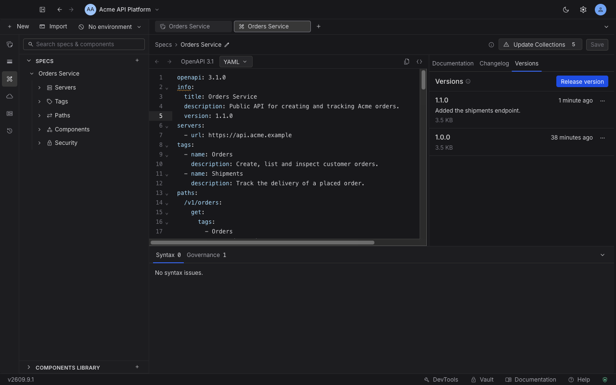Viewport: 616px width, 385px height.
Task: Click the editor vertical scrollbar
Action: click(423, 80)
